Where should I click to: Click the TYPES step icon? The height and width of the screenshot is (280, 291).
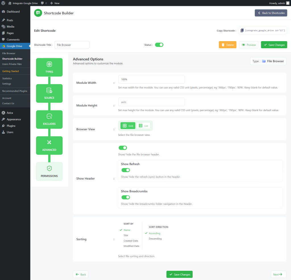49,64
